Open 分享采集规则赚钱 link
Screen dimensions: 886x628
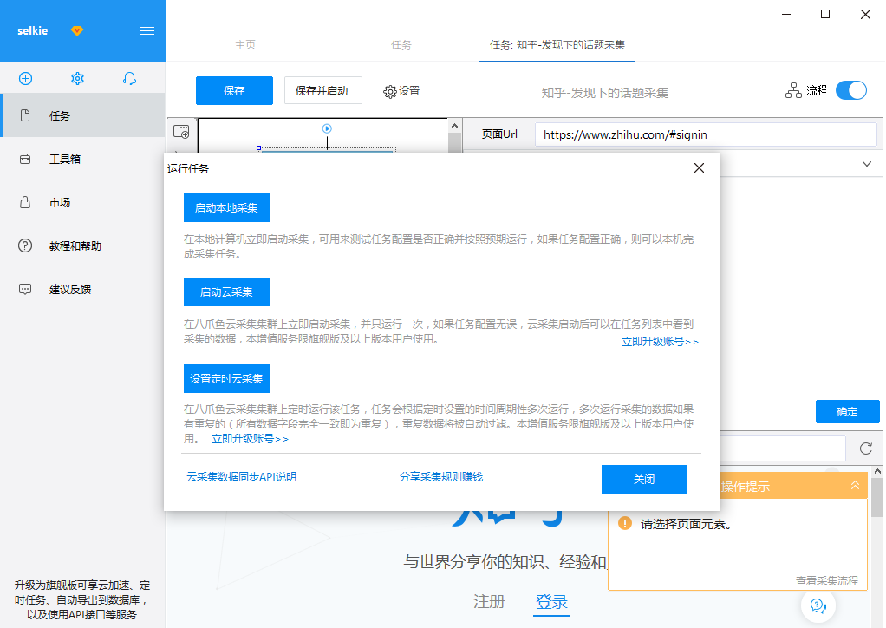(441, 476)
